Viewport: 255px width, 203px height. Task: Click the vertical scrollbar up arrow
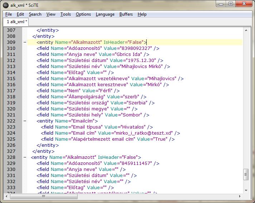[x=246, y=30]
